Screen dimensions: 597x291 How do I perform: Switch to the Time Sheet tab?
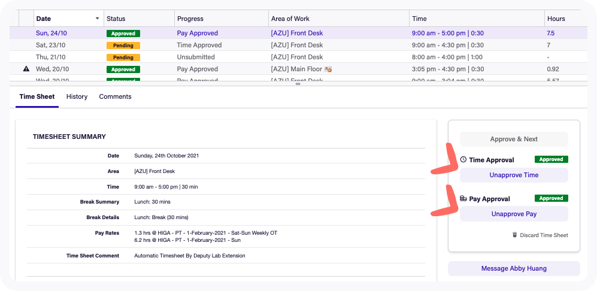click(x=37, y=97)
